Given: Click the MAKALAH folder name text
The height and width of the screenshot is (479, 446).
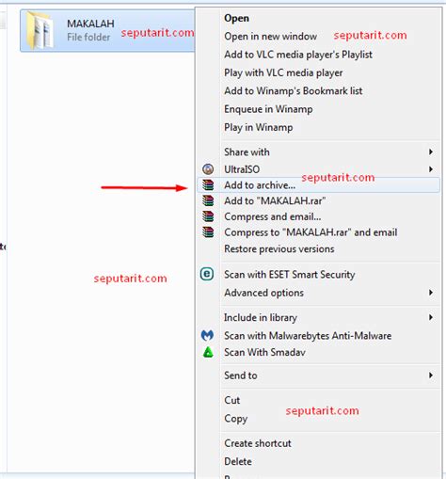Looking at the screenshot, I should 90,24.
